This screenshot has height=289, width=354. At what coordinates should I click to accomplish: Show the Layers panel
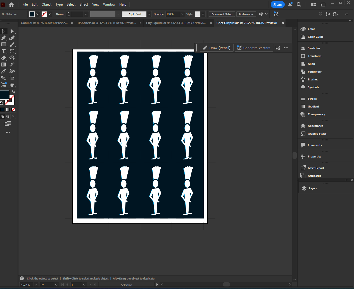point(312,188)
